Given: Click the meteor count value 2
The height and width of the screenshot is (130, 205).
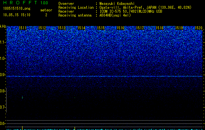Looking at the screenshot, I should point(46,15).
